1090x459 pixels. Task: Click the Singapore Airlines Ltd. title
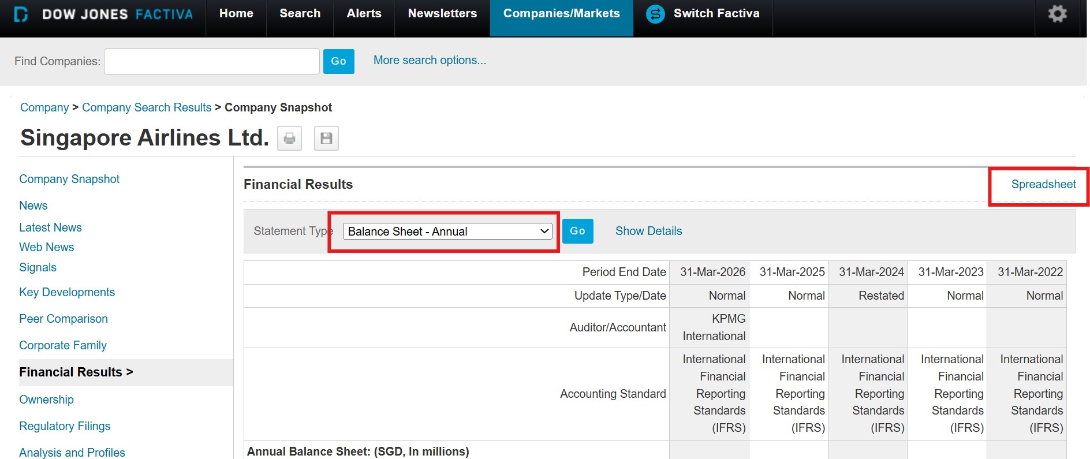point(144,137)
